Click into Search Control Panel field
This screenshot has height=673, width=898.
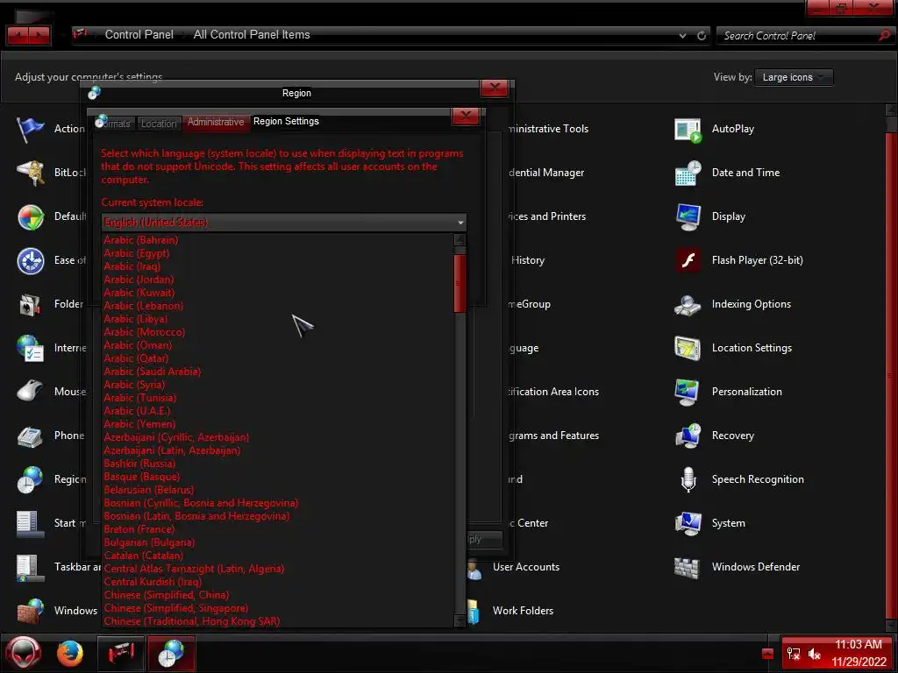(799, 35)
